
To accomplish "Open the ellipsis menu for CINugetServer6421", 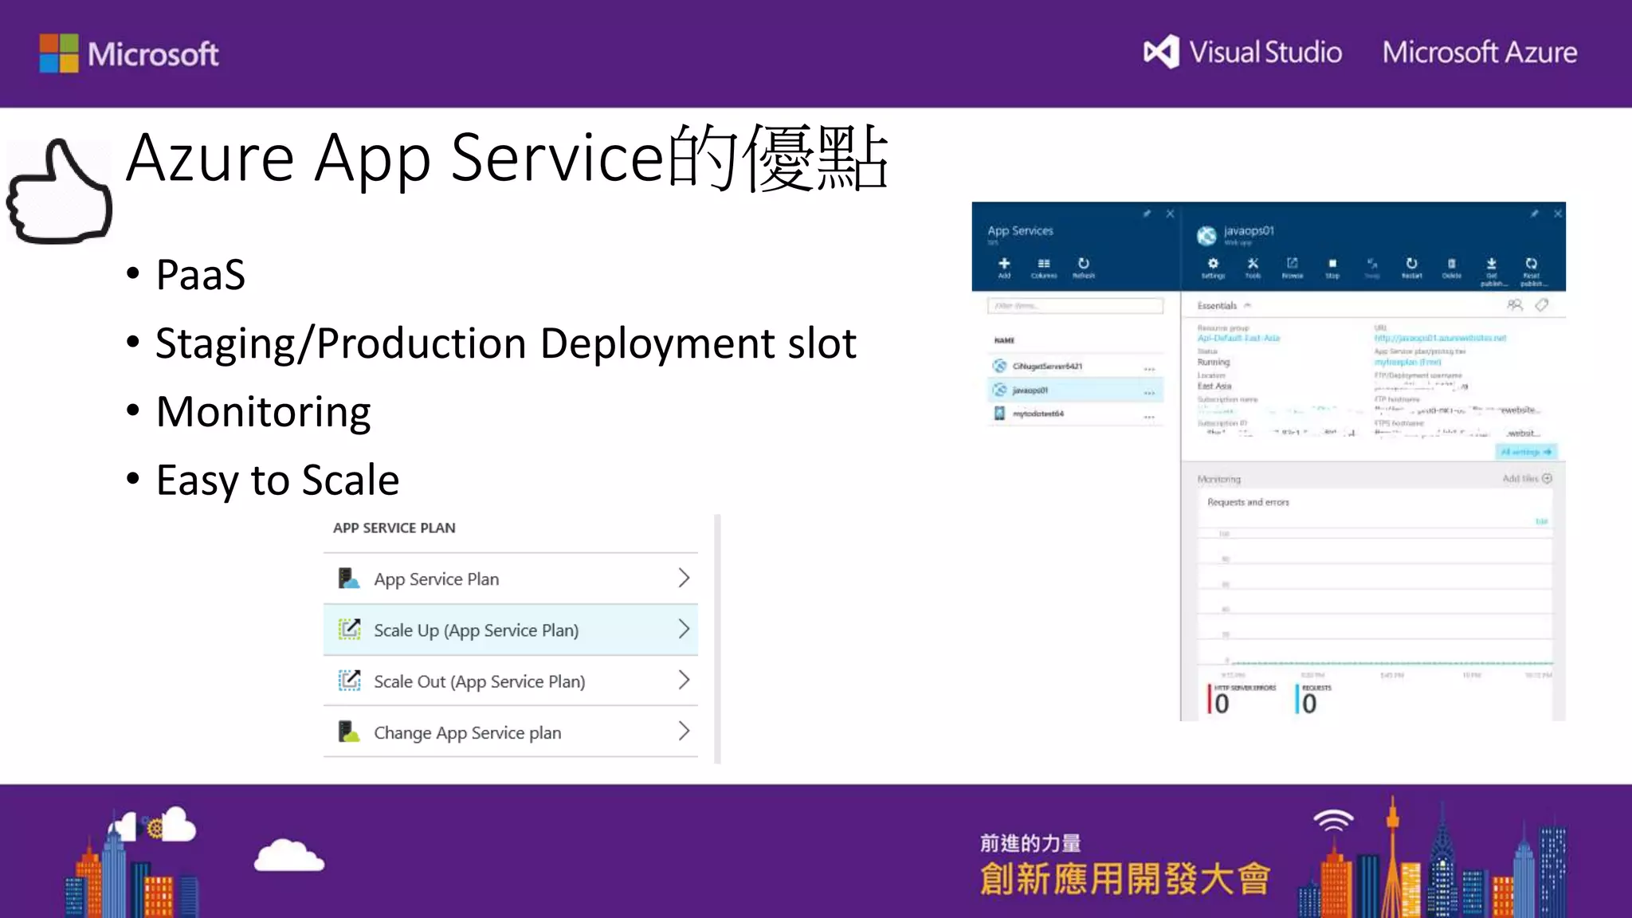I will 1149,369.
